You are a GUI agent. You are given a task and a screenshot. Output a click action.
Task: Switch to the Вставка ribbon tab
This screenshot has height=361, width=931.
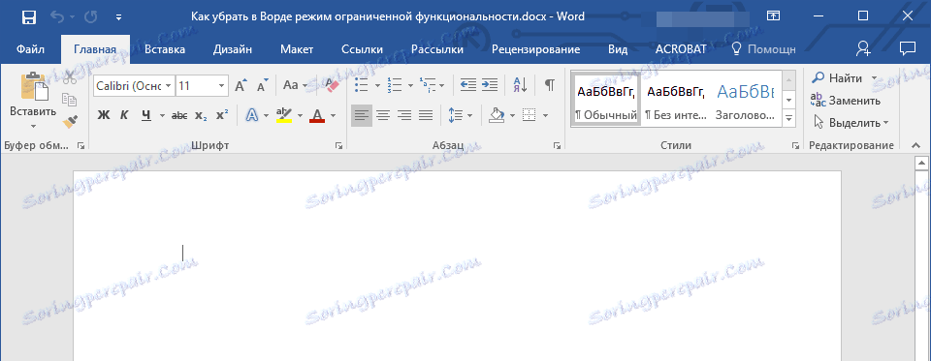click(x=165, y=49)
